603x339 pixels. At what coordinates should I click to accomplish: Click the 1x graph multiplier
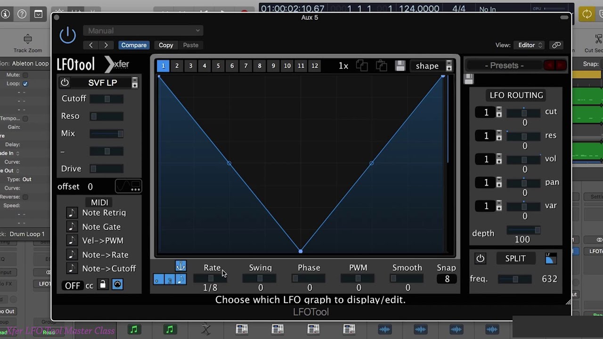343,66
